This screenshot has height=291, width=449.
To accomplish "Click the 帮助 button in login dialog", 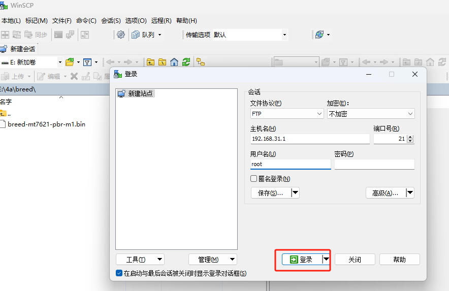I will click(x=399, y=260).
